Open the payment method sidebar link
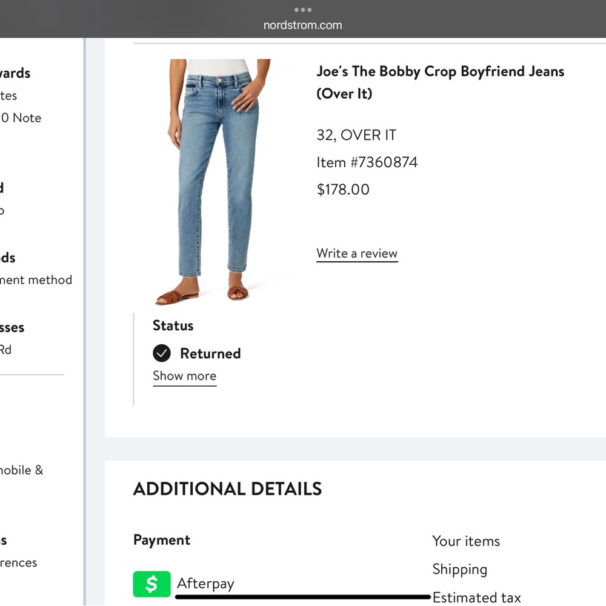606x606 pixels. (x=36, y=280)
